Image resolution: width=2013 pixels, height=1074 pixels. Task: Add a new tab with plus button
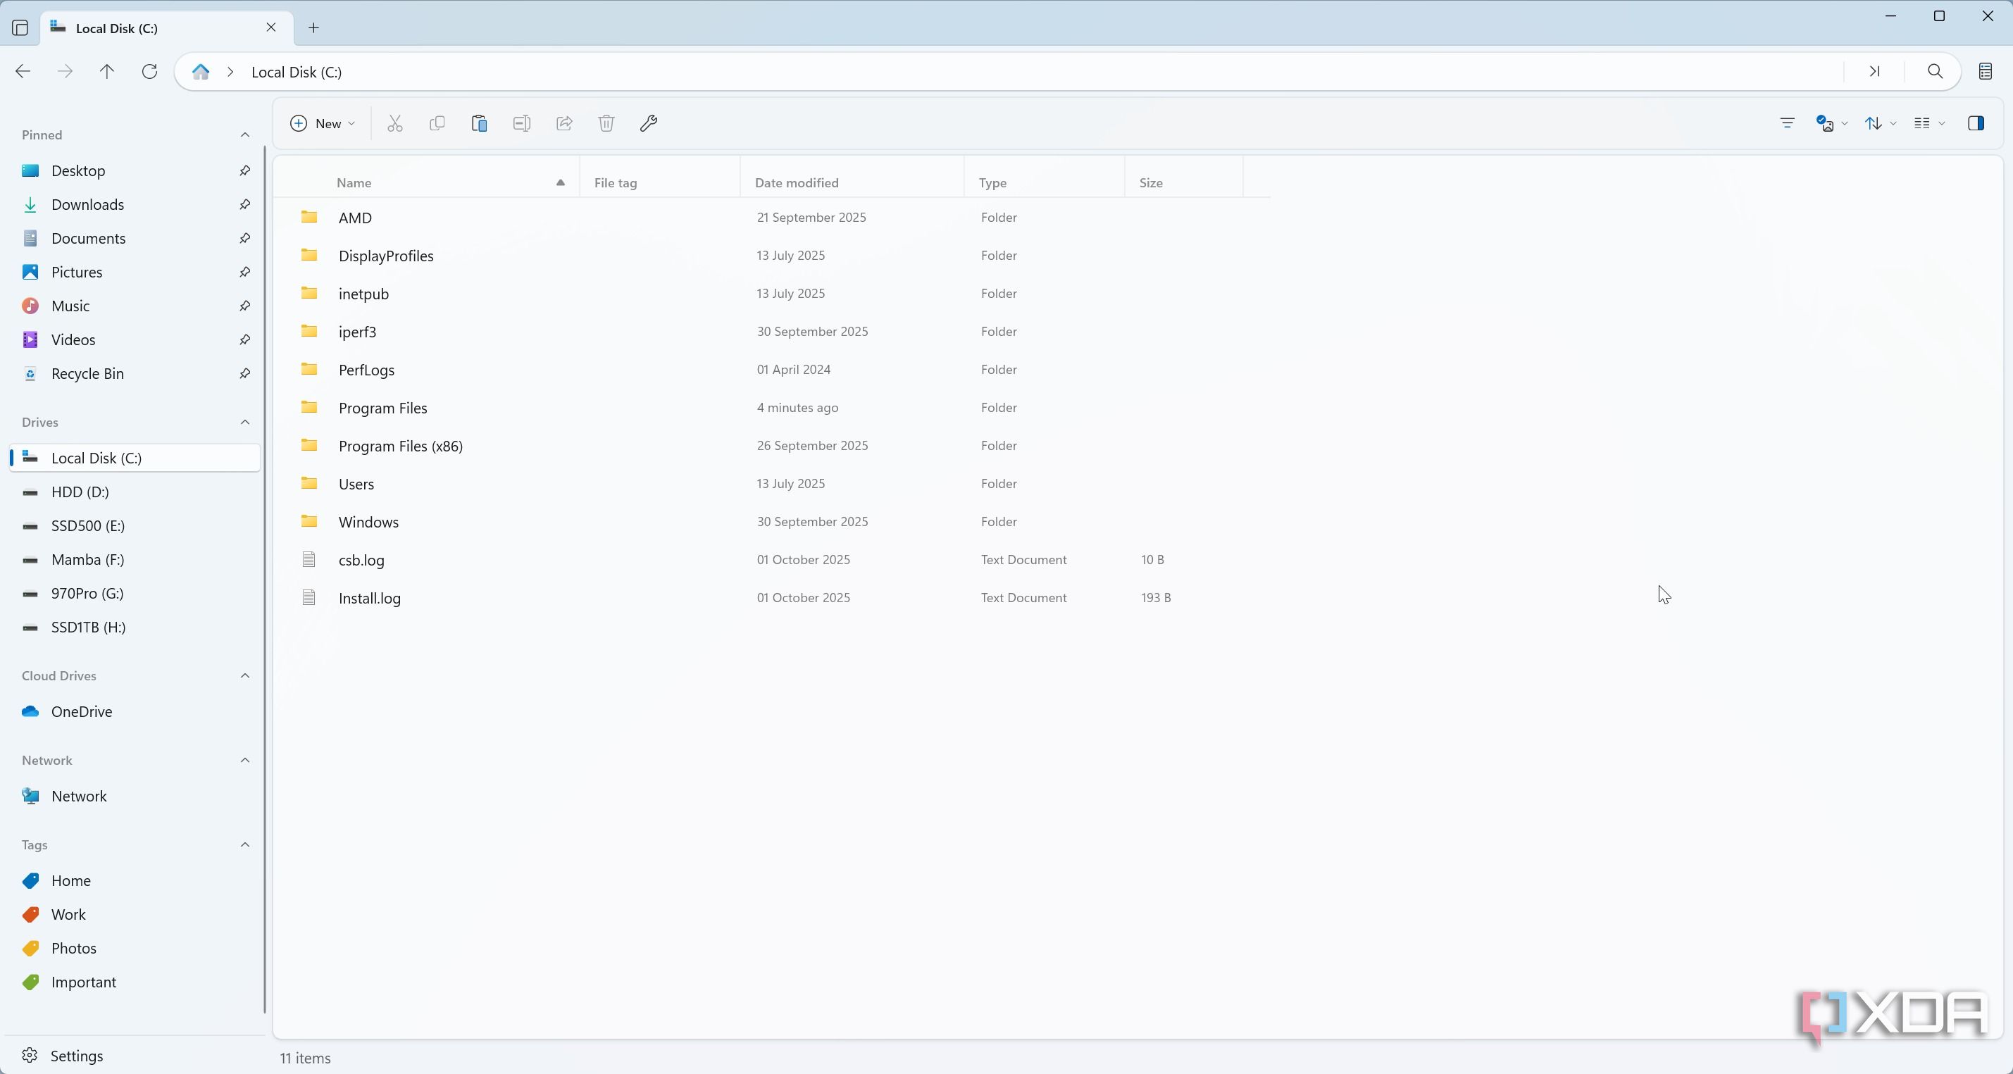pyautogui.click(x=313, y=28)
